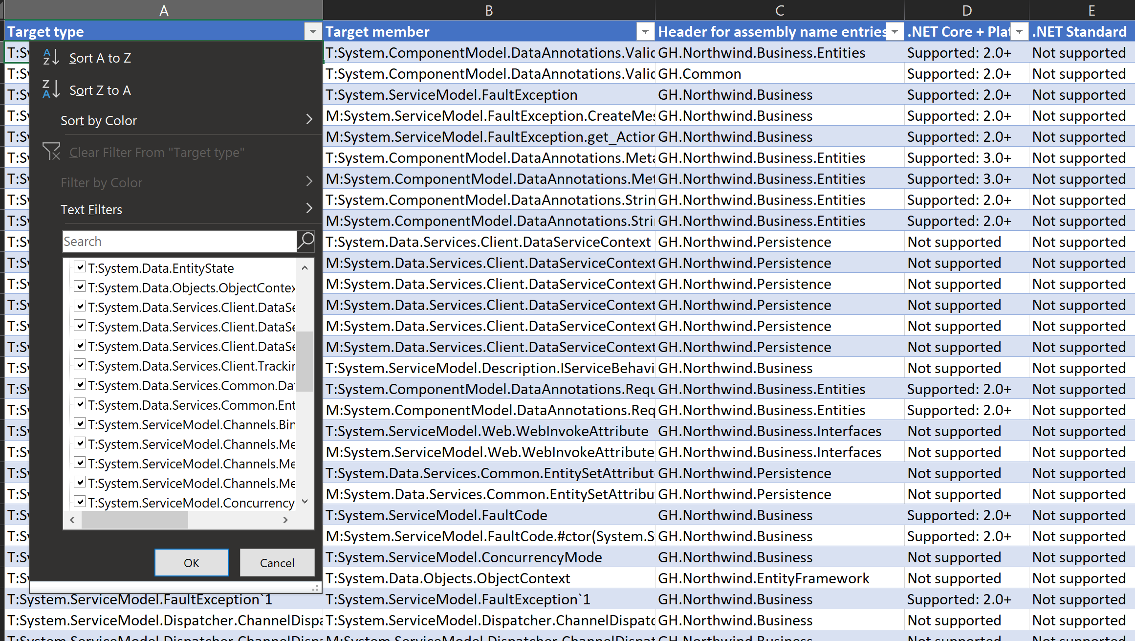Image resolution: width=1135 pixels, height=641 pixels.
Task: Select column A header
Action: 164,10
